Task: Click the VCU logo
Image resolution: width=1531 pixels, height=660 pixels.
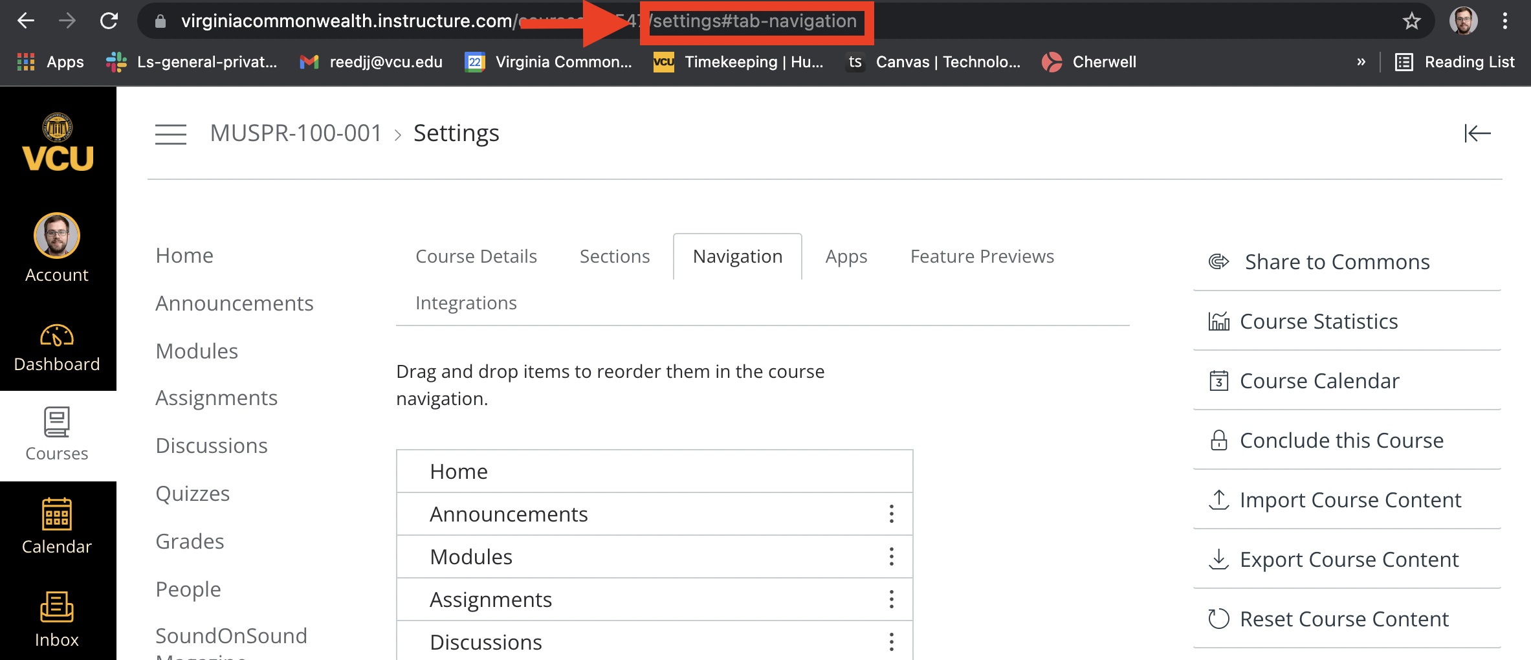Action: coord(58,144)
